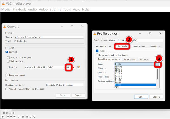Click the Destination file field

[x=65, y=85]
